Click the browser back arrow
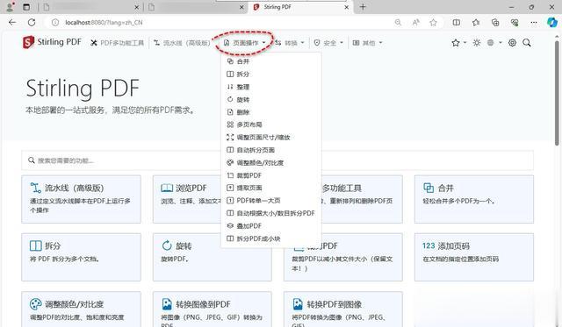Image resolution: width=562 pixels, height=327 pixels. 12,23
